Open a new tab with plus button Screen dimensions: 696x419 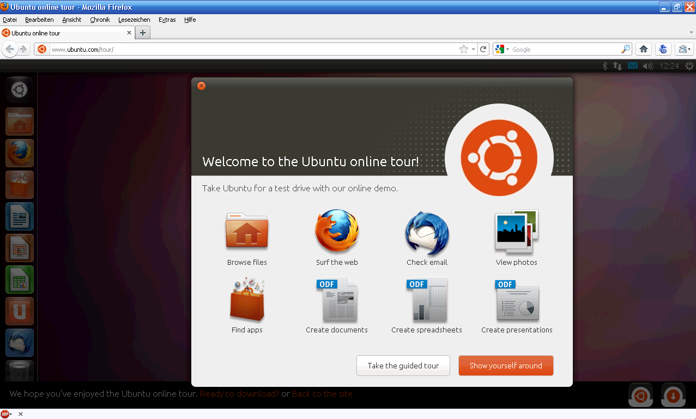pos(143,33)
